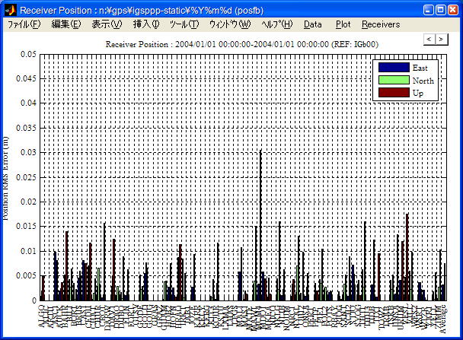463x340 pixels.
Task: Click the dark red Up legend swatch
Action: click(394, 92)
